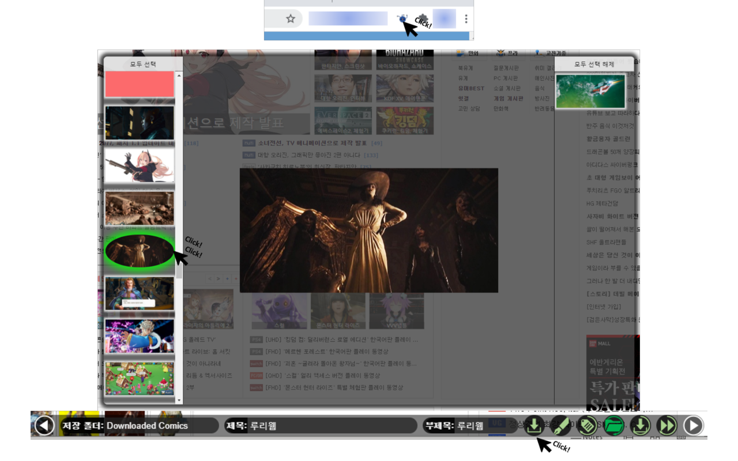Open the 'PC 게시판' board link
This screenshot has width=738, height=461.
click(x=506, y=78)
